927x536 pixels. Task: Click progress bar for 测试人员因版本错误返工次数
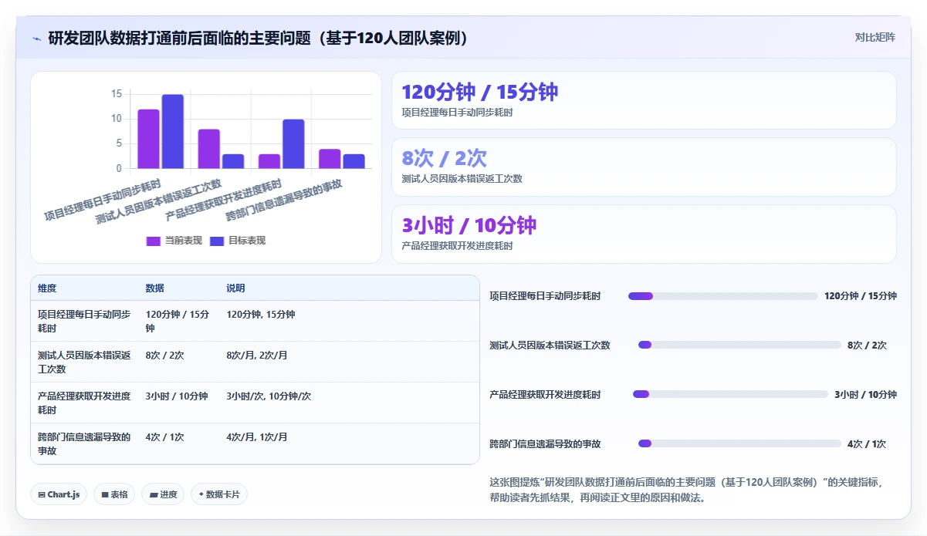point(739,346)
